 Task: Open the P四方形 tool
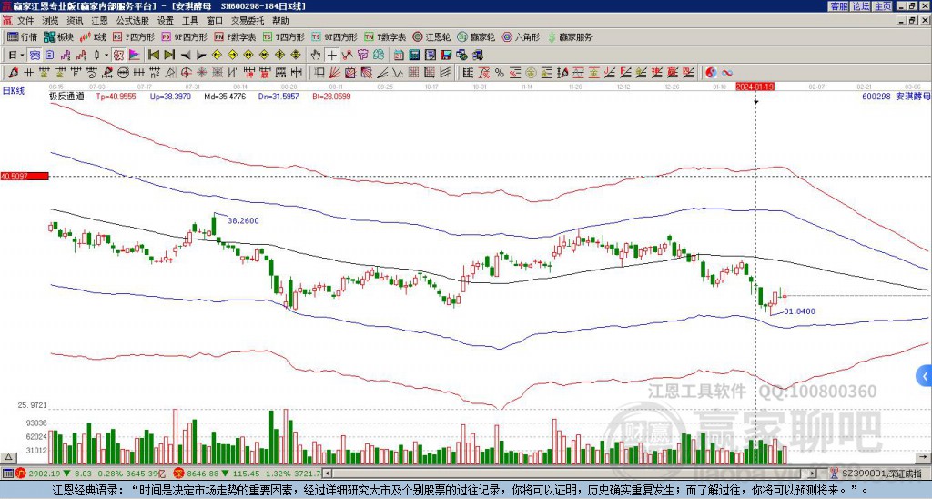[134, 36]
